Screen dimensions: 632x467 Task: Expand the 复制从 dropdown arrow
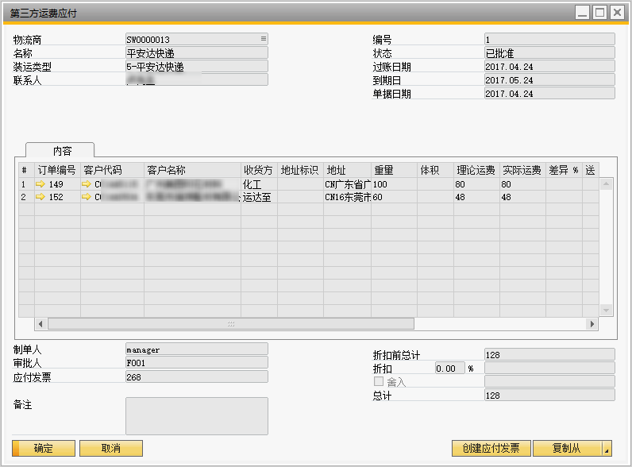(607, 449)
